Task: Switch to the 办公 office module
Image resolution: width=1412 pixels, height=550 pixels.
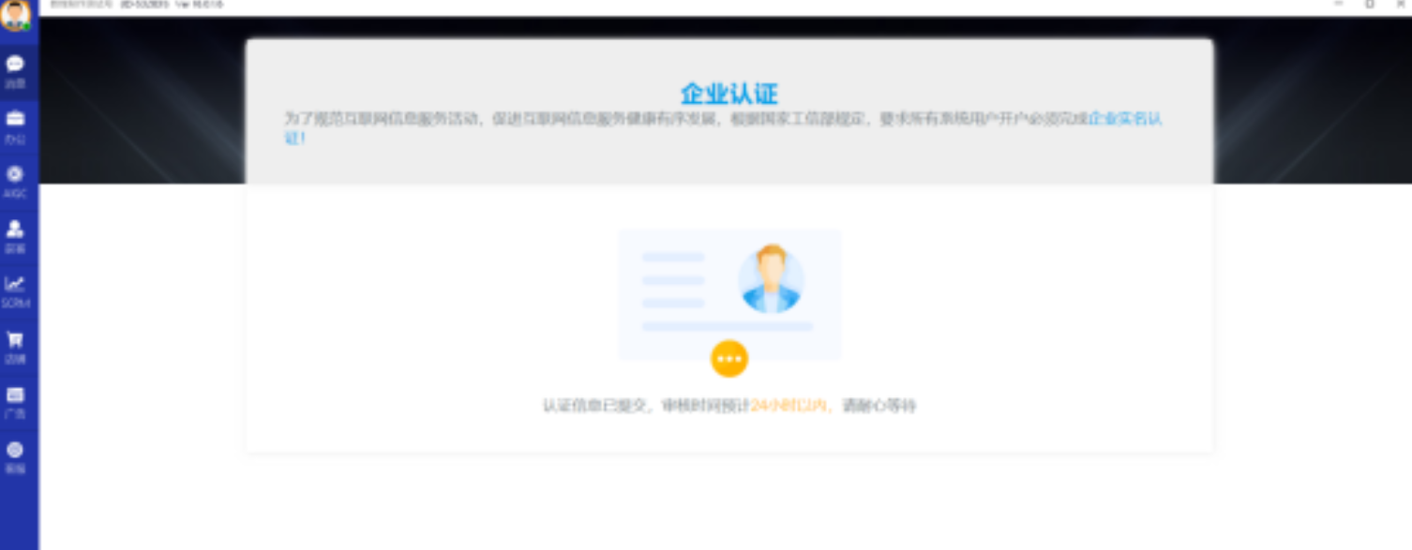Action: (x=17, y=120)
